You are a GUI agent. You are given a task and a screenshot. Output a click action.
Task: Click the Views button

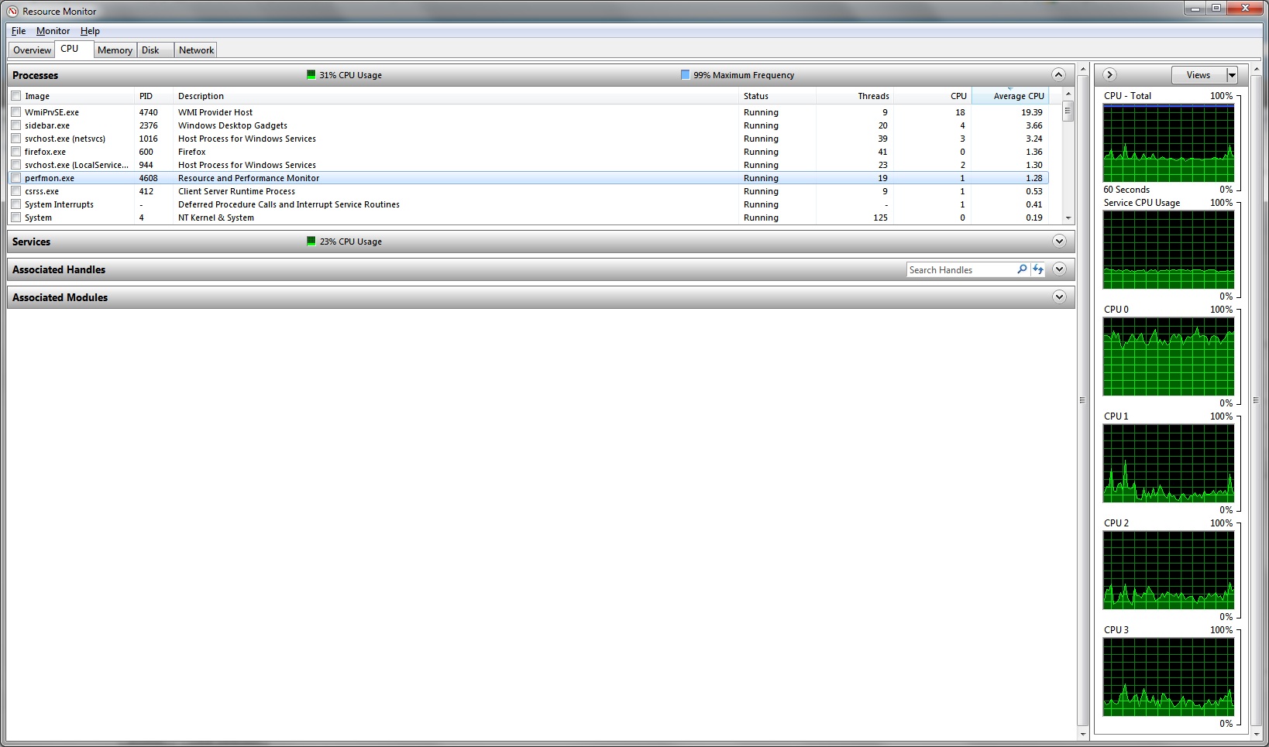(1198, 75)
